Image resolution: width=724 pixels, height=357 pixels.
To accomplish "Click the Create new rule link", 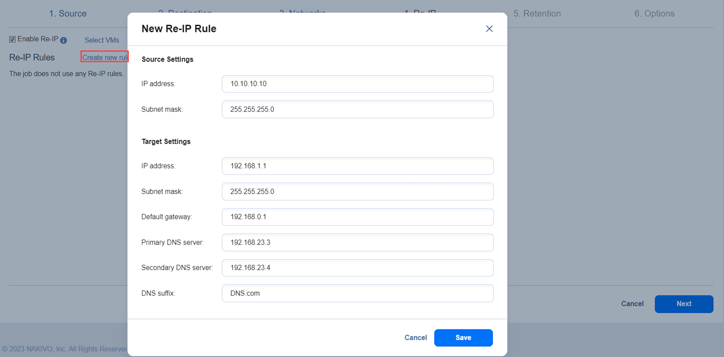I will [104, 57].
